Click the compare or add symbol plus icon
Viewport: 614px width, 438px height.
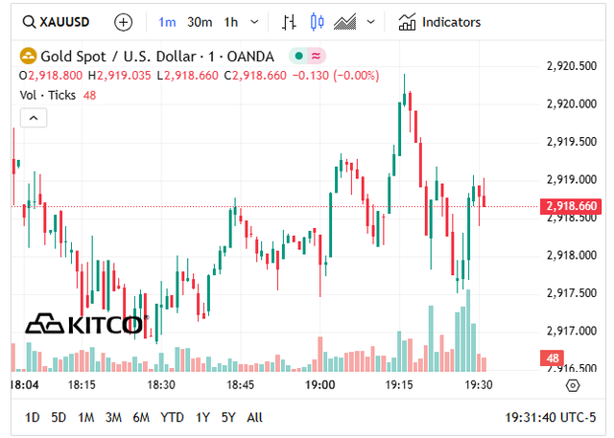click(123, 22)
